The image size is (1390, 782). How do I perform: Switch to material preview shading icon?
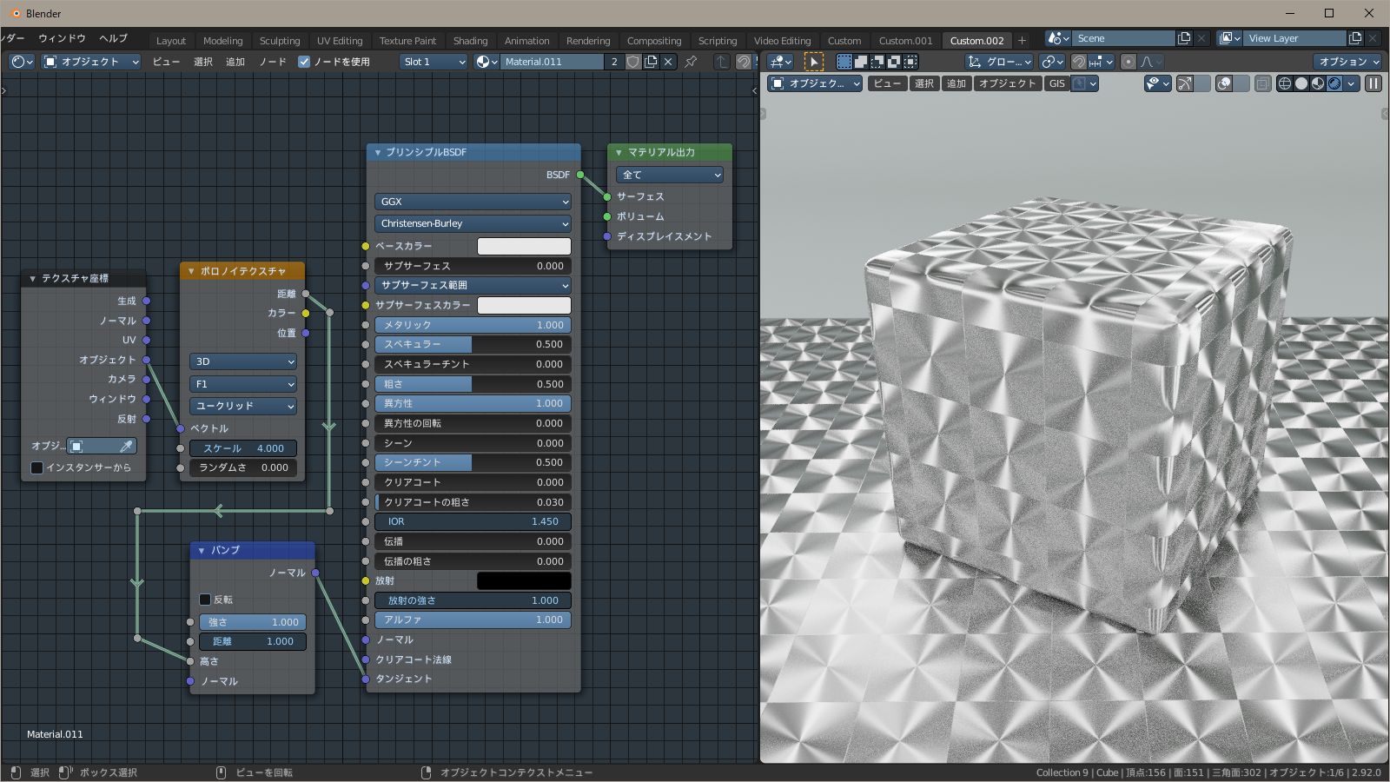[x=1318, y=83]
